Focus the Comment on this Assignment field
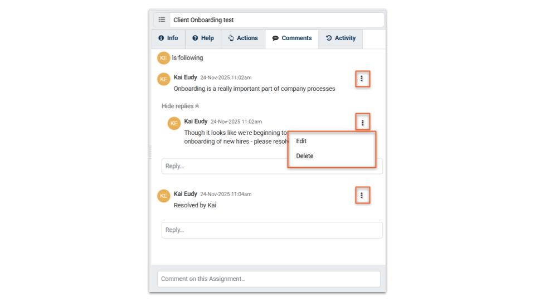Viewport: 535px width, 301px height. [269, 279]
